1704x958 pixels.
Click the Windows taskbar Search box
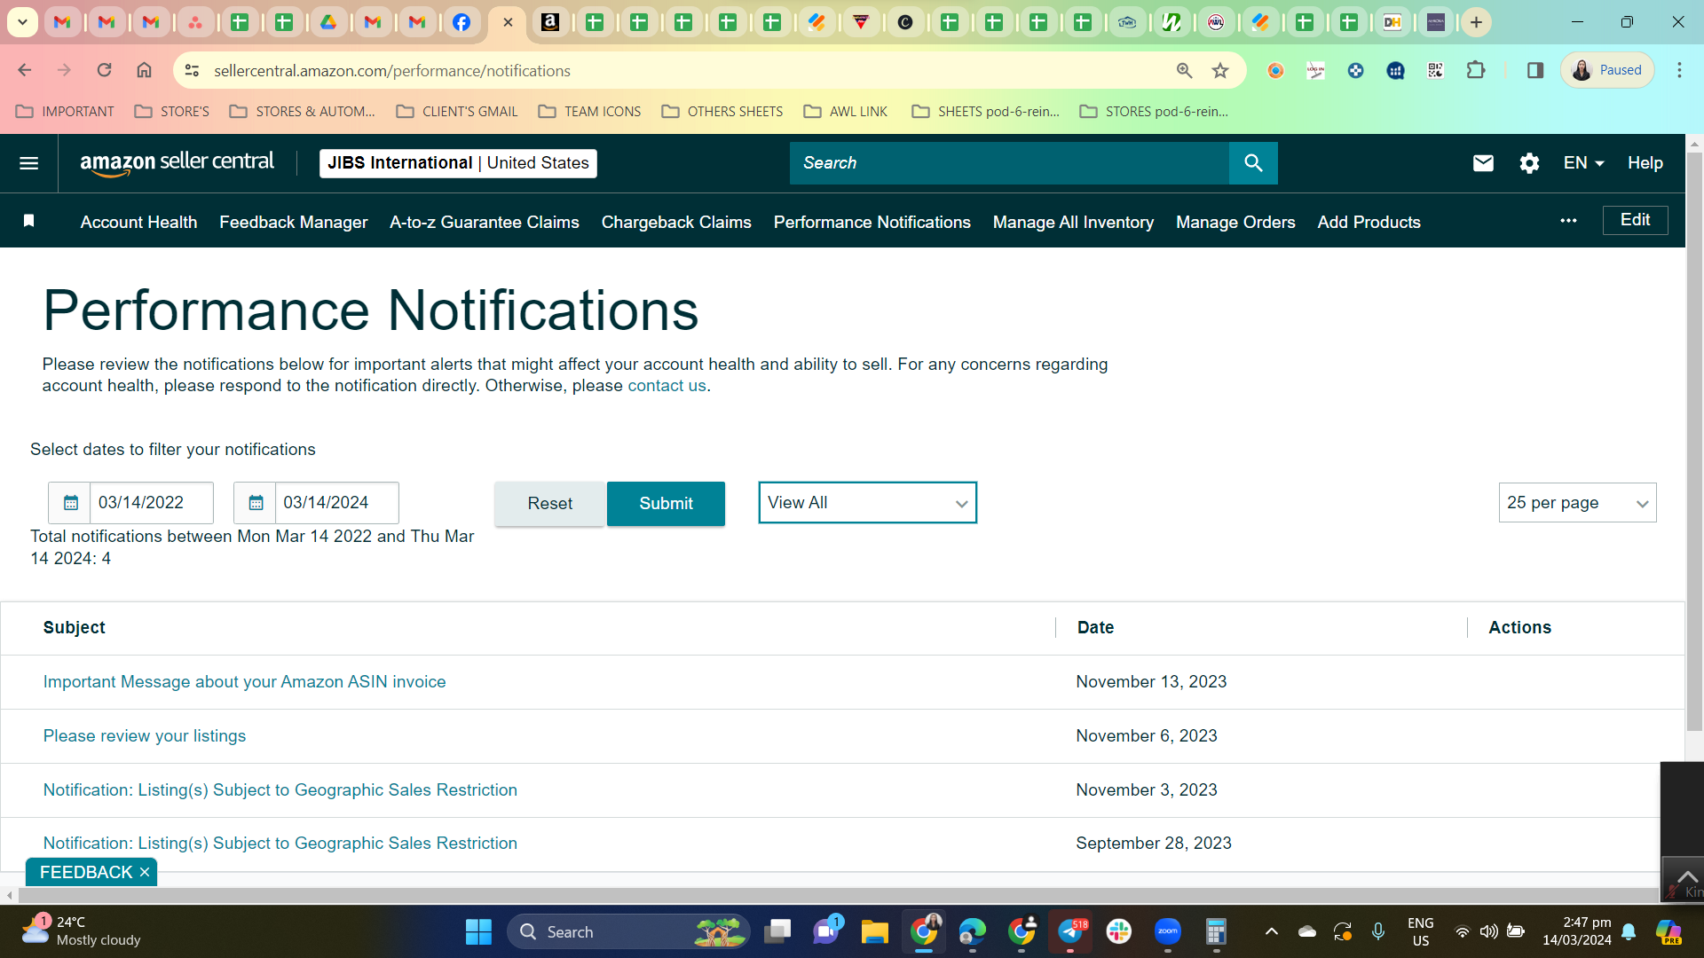(628, 931)
